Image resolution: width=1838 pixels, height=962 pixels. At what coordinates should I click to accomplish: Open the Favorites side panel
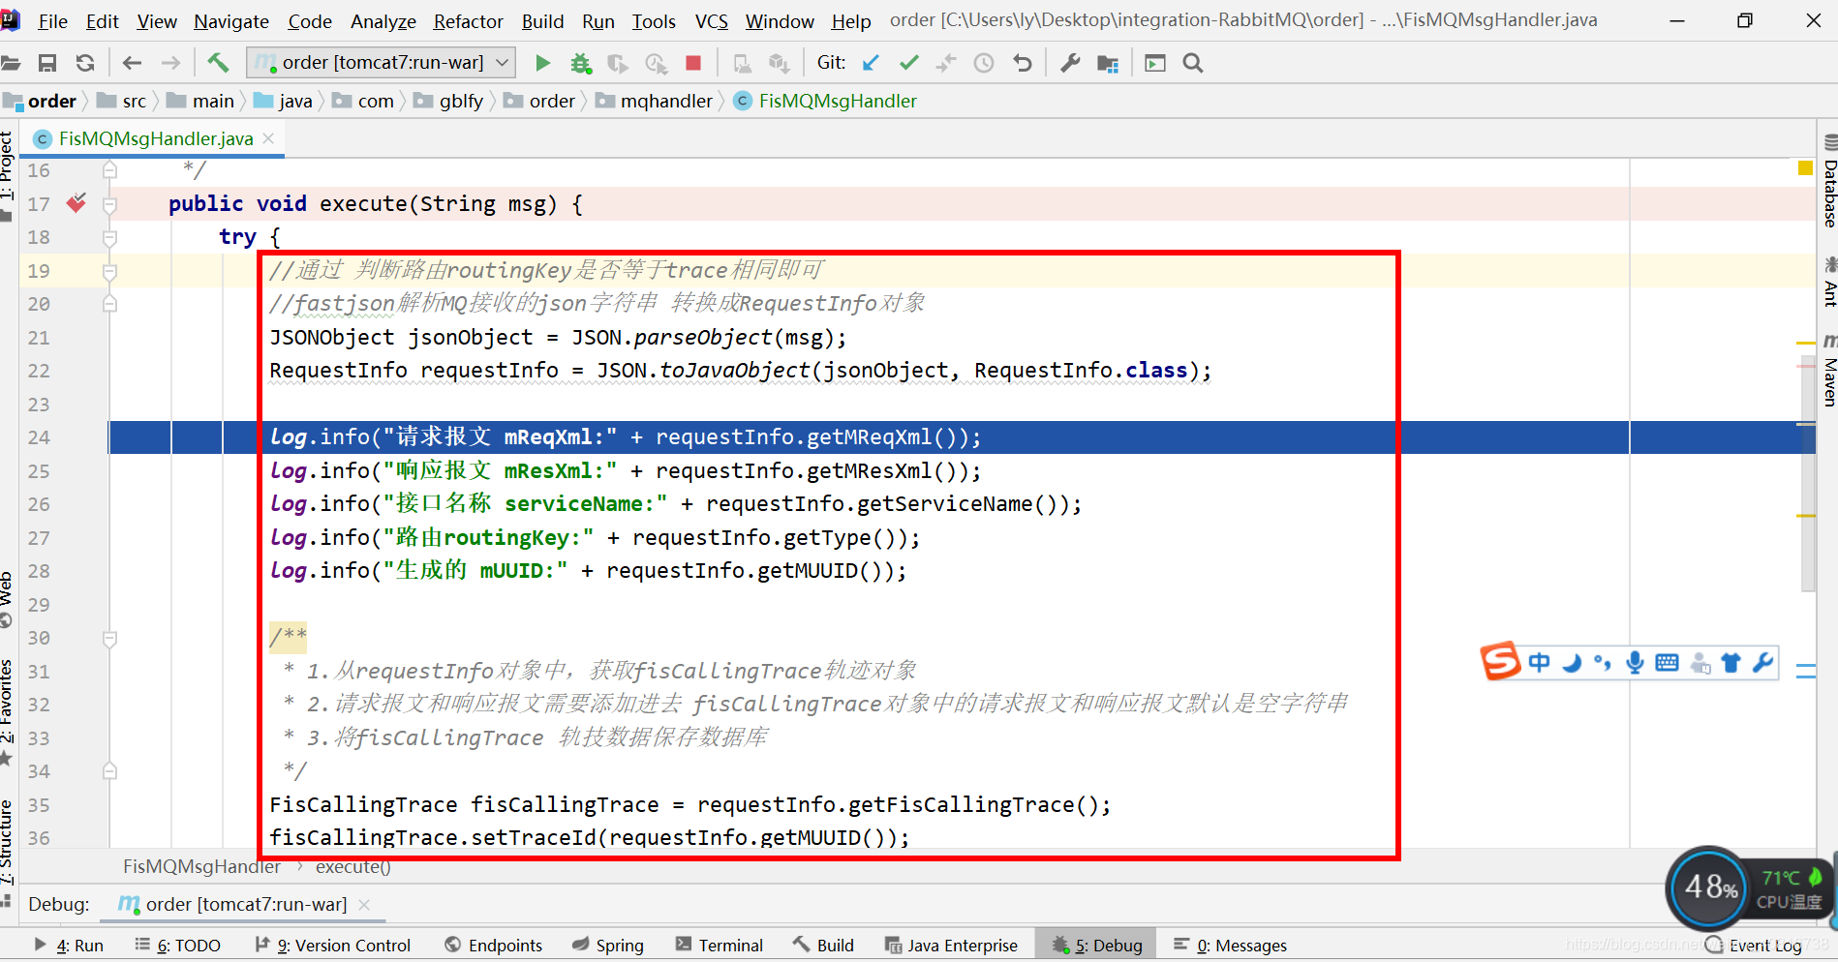coord(7,712)
